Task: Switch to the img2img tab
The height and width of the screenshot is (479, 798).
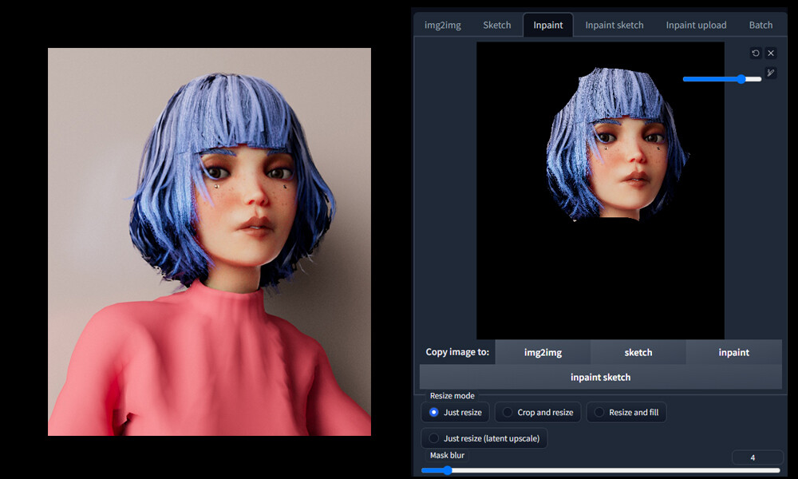Action: point(443,25)
